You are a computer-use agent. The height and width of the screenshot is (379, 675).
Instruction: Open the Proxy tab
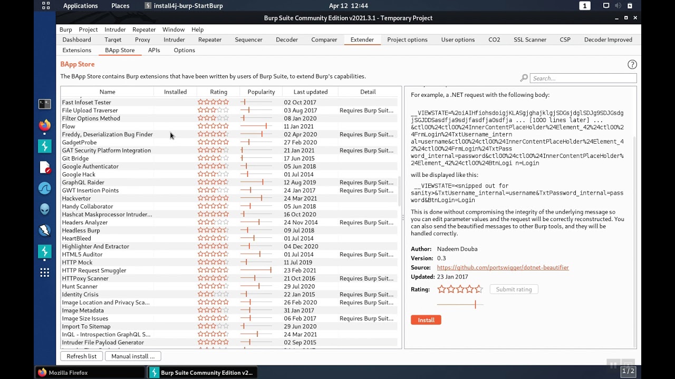point(142,39)
